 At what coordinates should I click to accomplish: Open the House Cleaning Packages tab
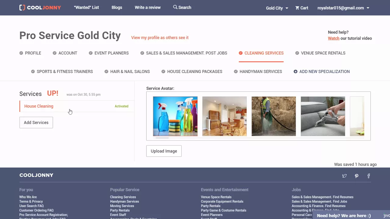[x=195, y=71]
